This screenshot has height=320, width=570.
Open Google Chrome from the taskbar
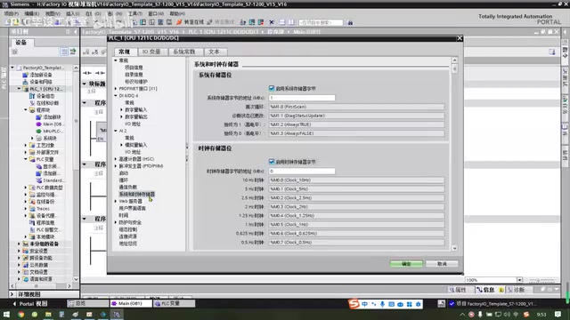coord(20,314)
